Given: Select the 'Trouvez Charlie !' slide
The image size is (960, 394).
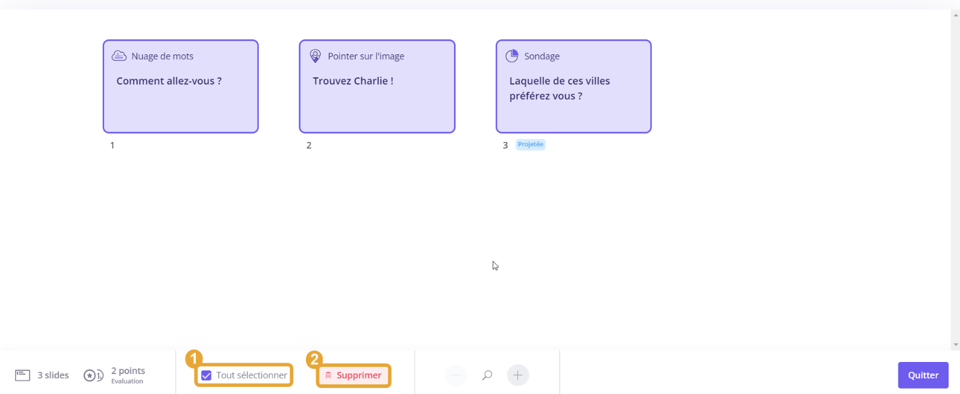Looking at the screenshot, I should tap(377, 86).
